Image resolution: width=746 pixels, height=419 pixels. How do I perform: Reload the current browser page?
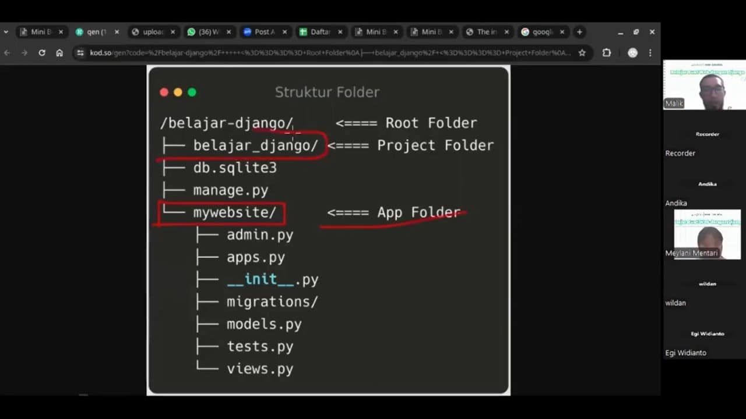click(42, 53)
